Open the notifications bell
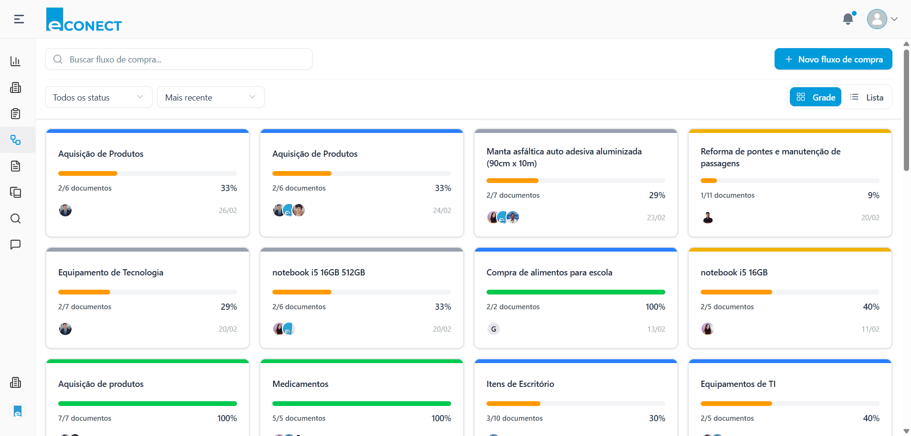This screenshot has height=436, width=911. point(848,19)
